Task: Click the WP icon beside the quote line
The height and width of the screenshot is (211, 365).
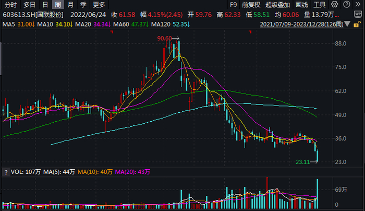Action: (358, 14)
